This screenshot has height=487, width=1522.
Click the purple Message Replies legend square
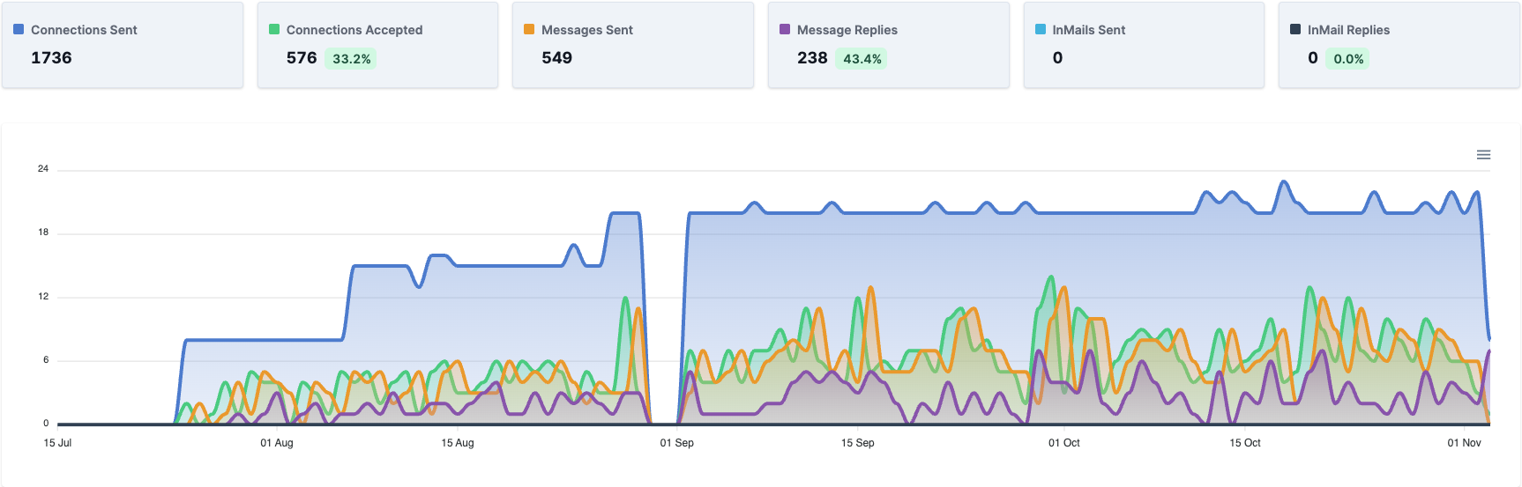pyautogui.click(x=785, y=29)
